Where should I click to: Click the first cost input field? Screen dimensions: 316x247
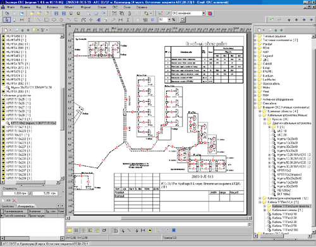[x=16, y=193]
